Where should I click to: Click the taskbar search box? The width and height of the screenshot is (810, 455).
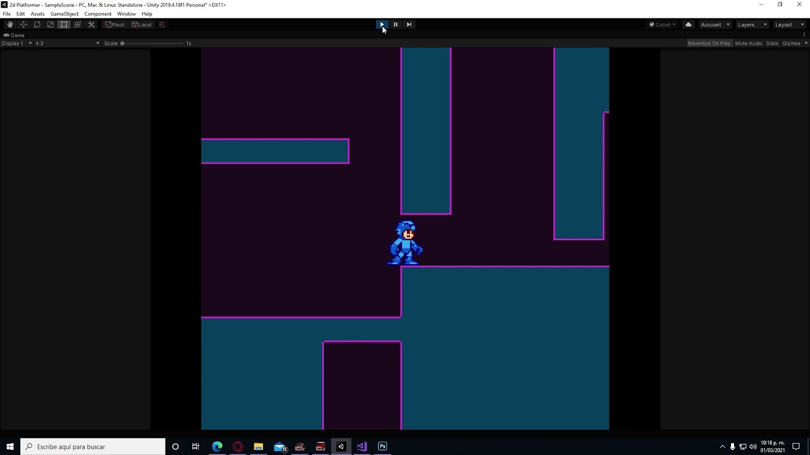[93, 447]
